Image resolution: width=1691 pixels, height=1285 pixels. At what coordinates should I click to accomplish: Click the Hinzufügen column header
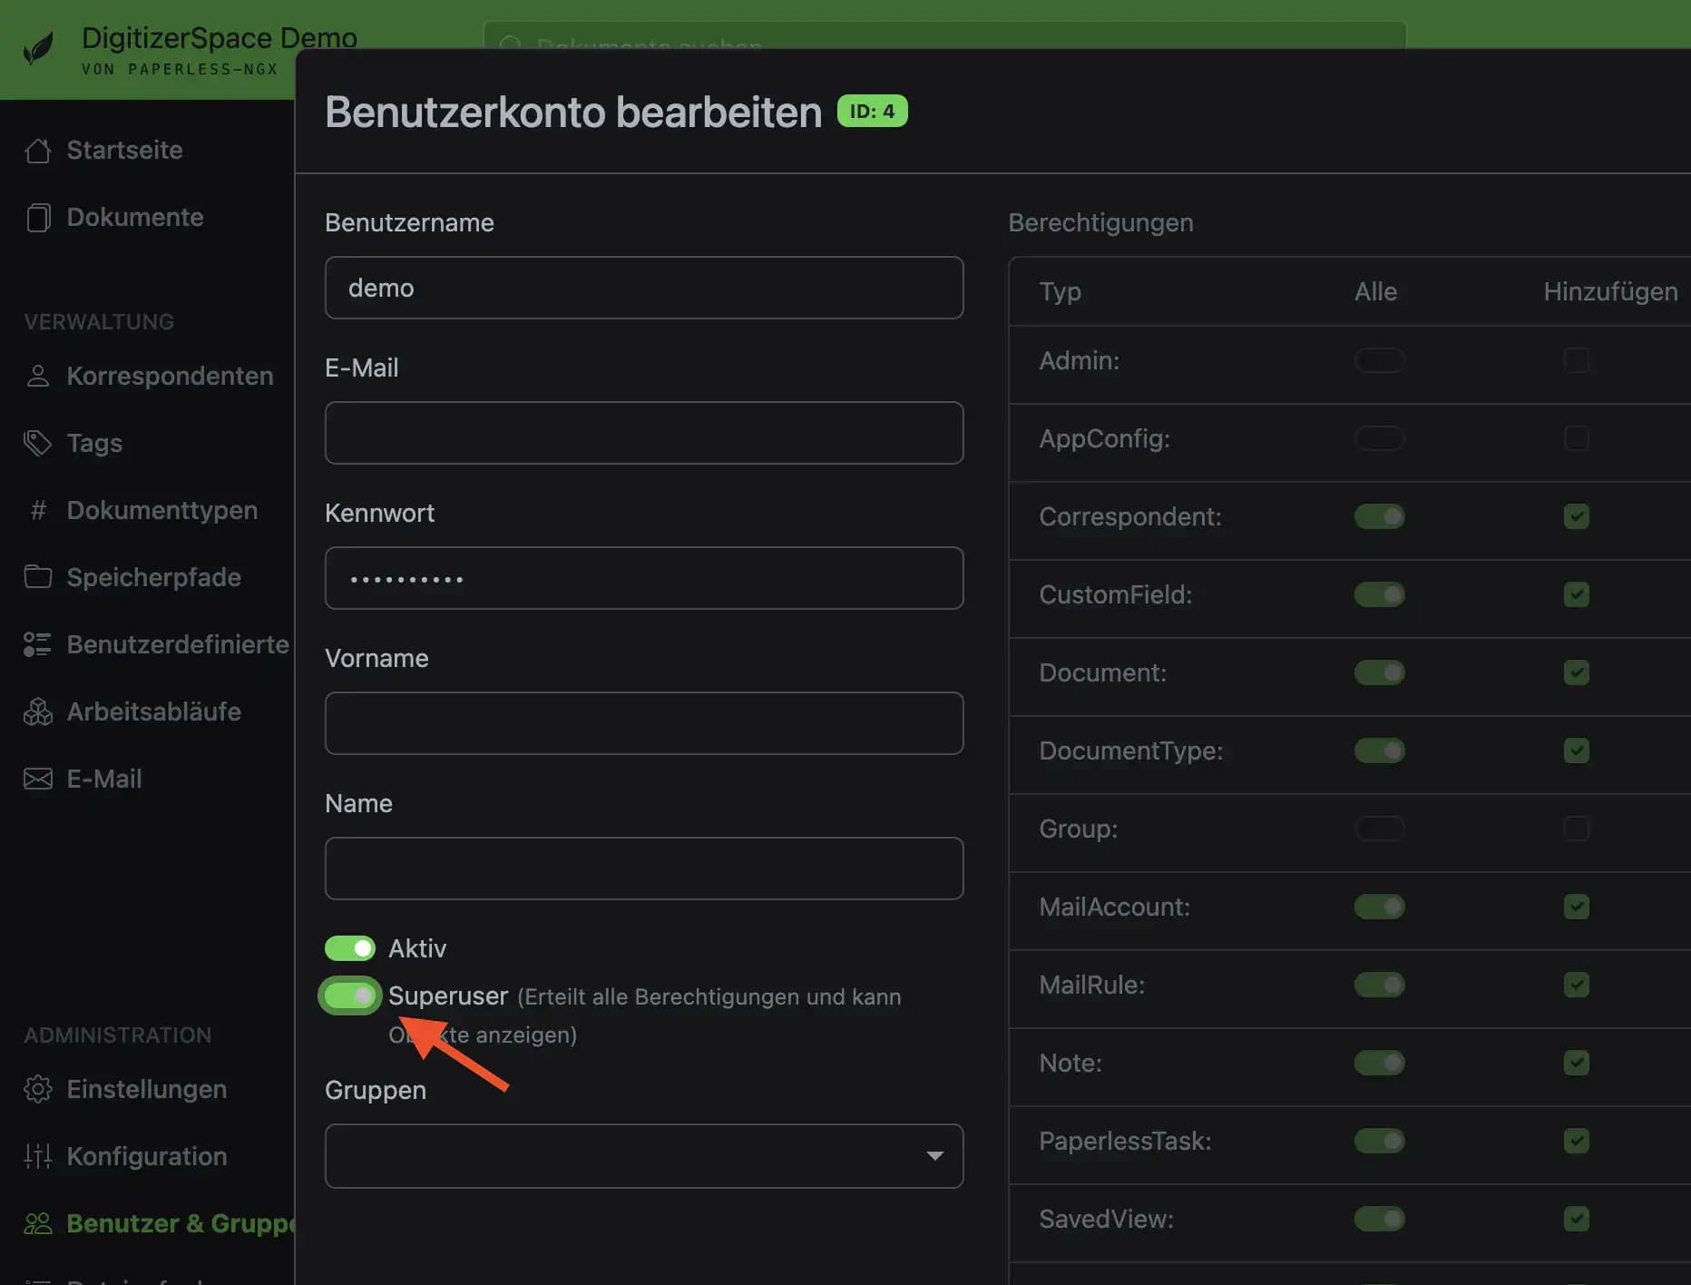click(x=1611, y=291)
